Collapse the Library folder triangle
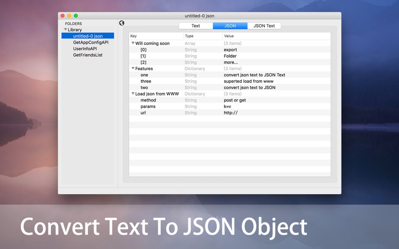399x249 pixels. click(65, 29)
